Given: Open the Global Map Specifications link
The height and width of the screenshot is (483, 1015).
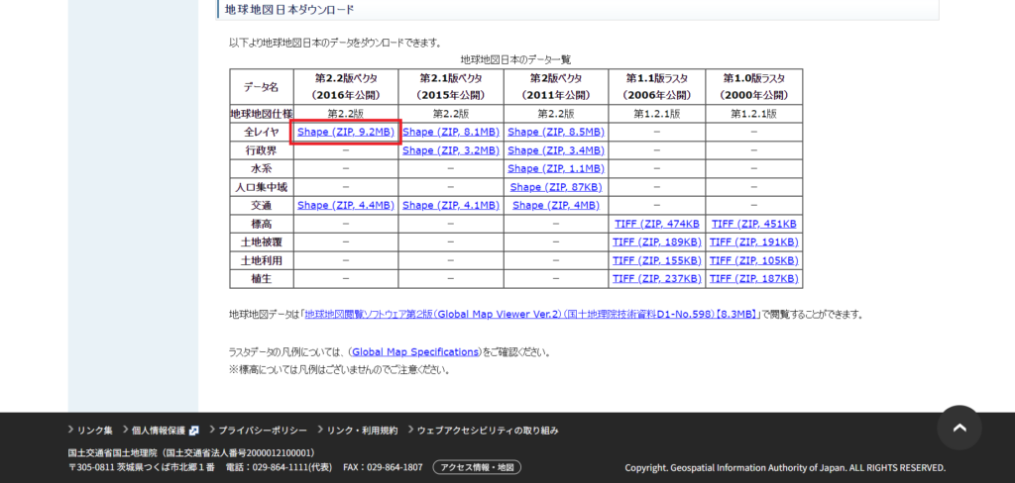Looking at the screenshot, I should [x=414, y=351].
